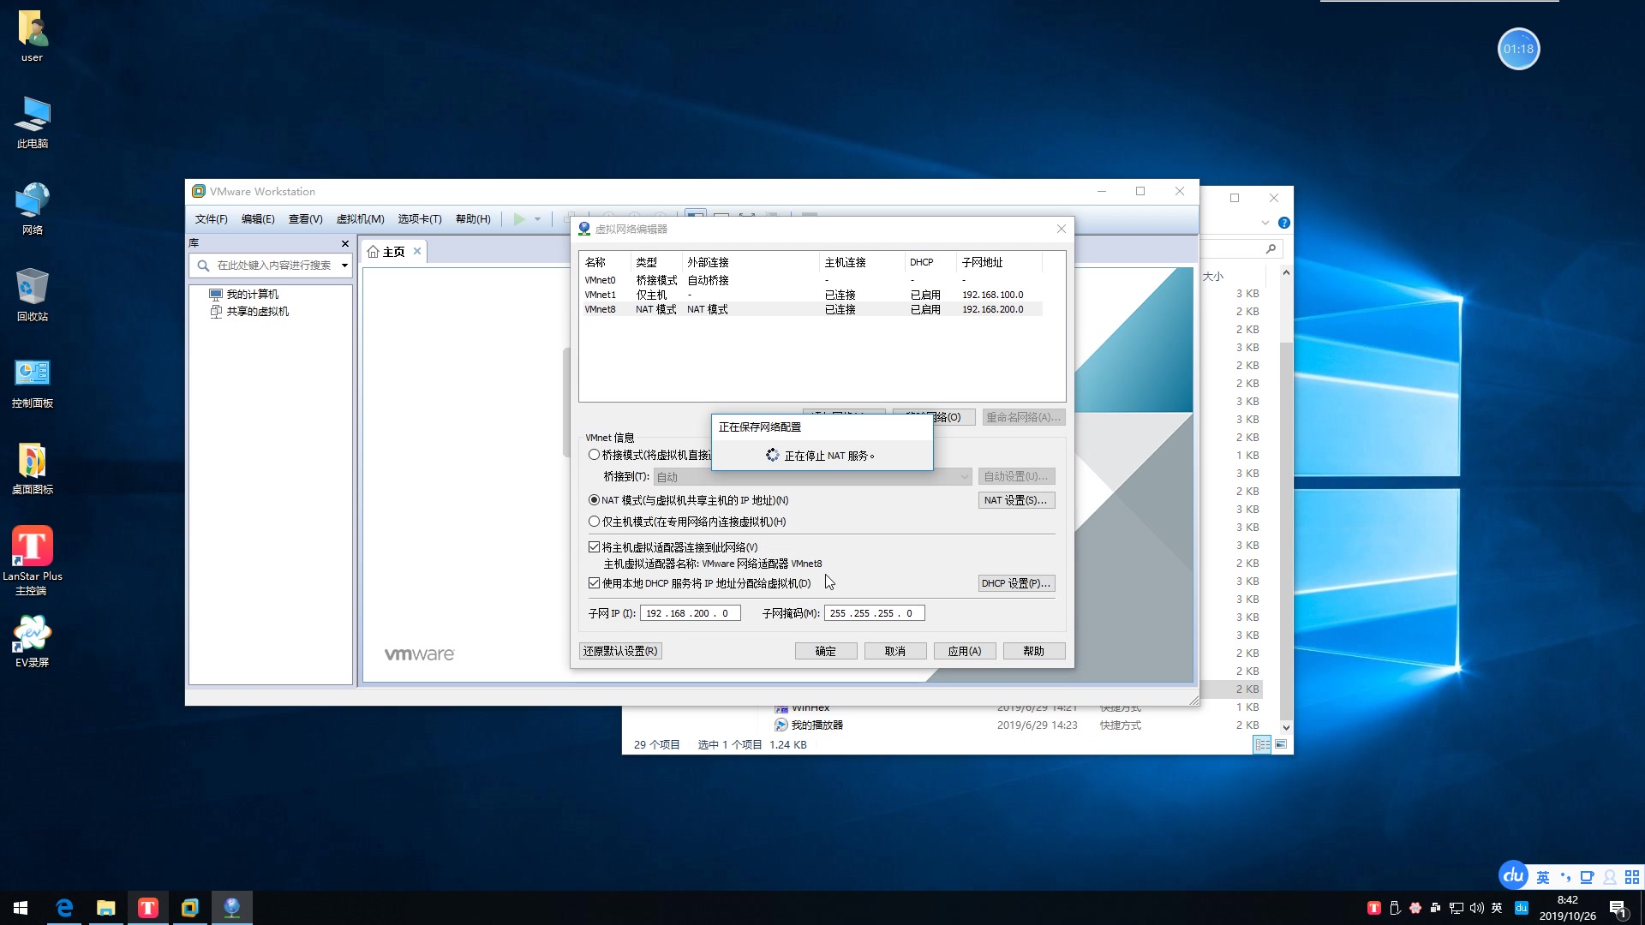Open File Explorer from the taskbar
This screenshot has height=925, width=1645.
106,908
